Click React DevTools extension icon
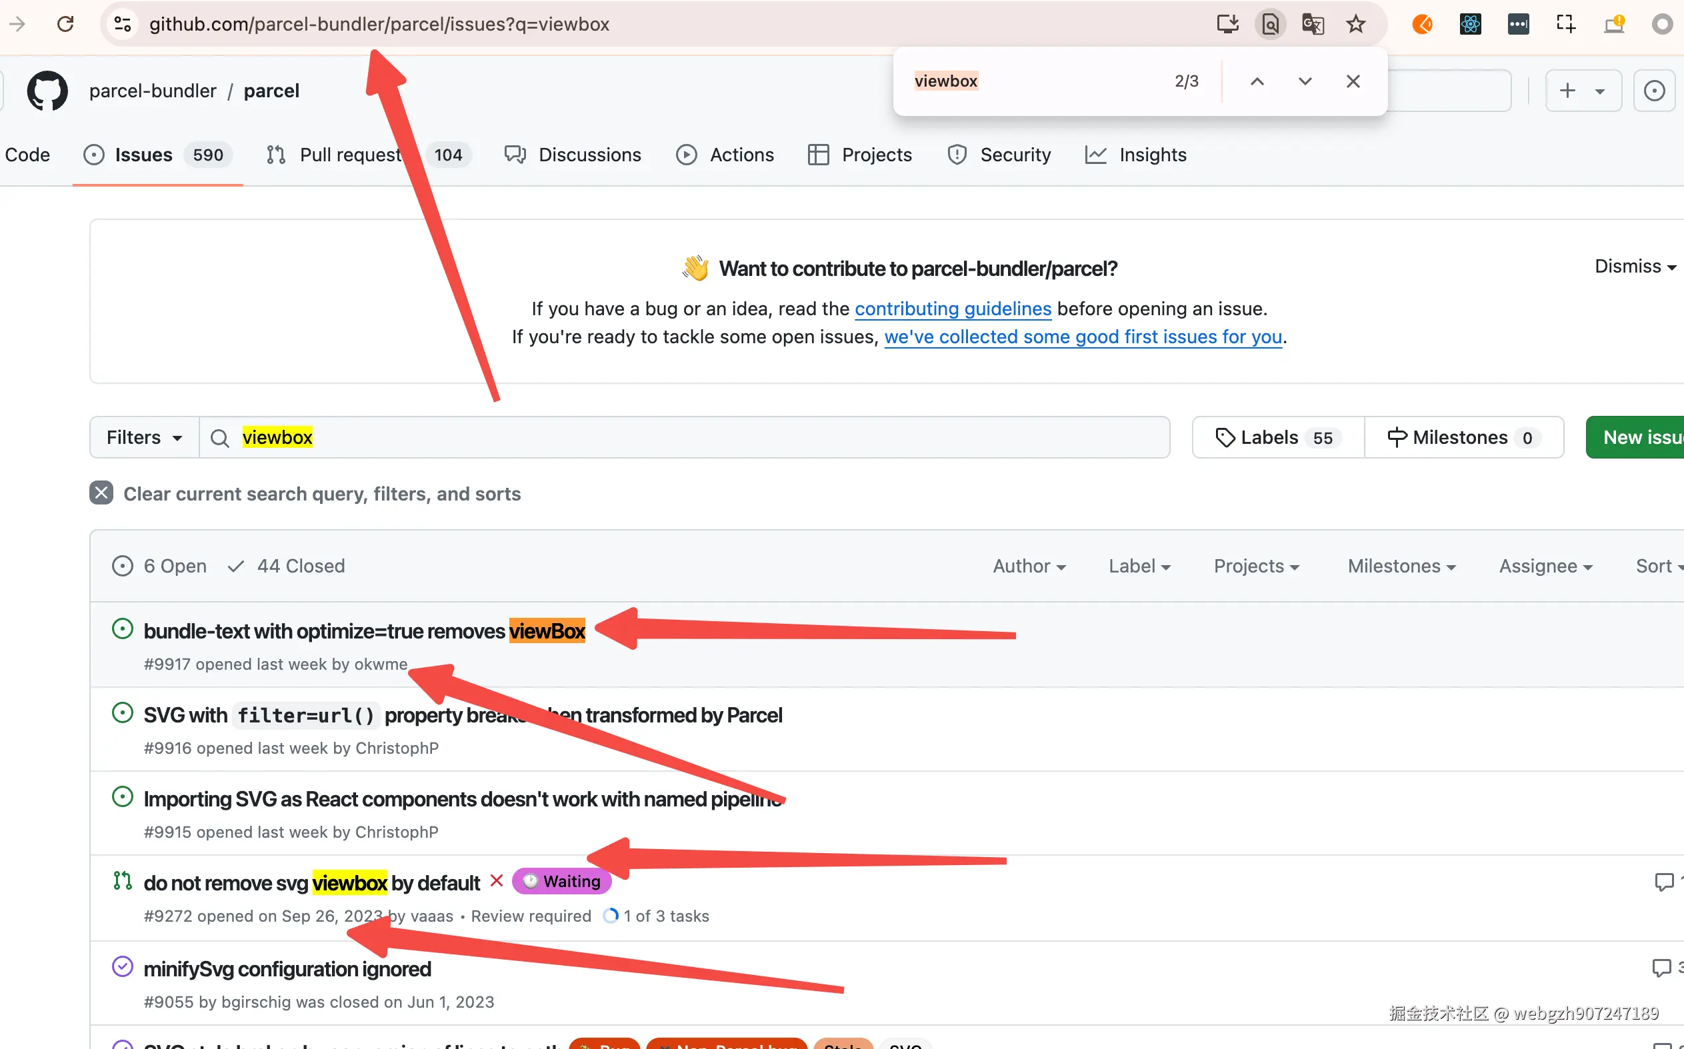The height and width of the screenshot is (1049, 1684). (1469, 24)
